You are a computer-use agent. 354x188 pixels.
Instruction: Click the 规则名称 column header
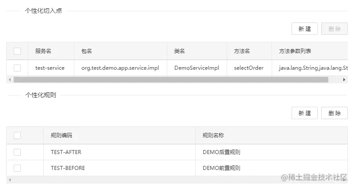click(271, 135)
